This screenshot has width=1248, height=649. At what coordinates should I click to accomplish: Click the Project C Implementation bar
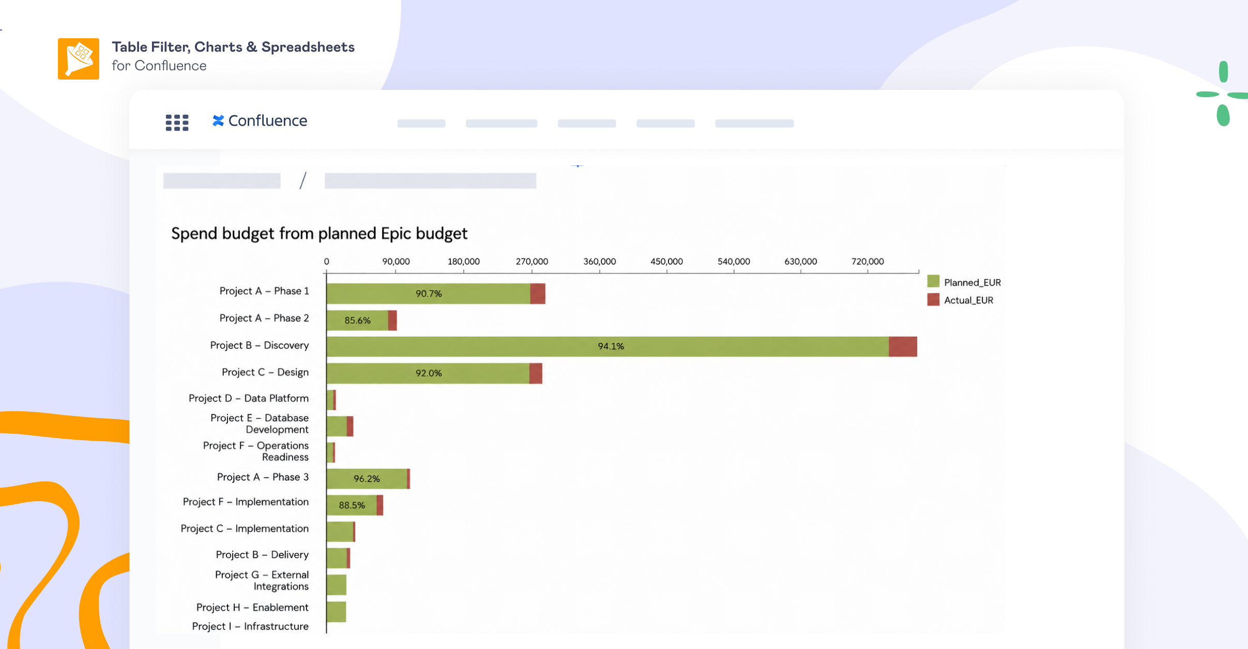coord(341,532)
